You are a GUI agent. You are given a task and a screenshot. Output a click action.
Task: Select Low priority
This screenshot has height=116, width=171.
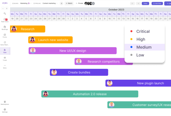click(x=145, y=55)
